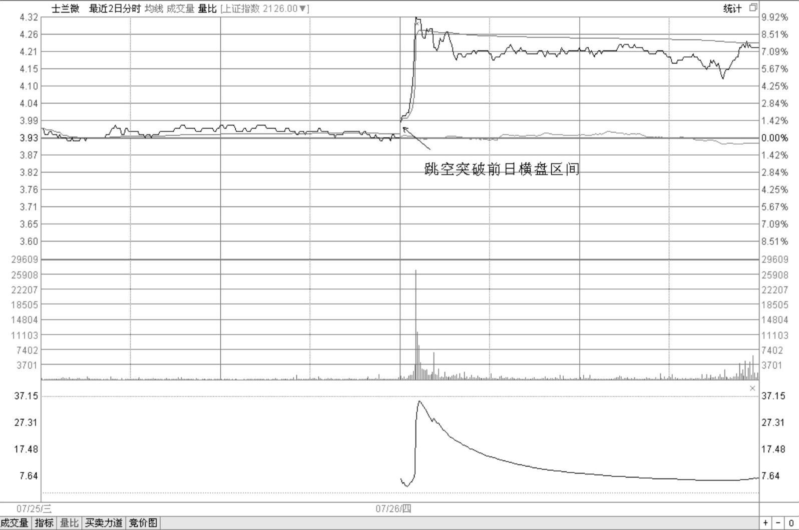Open the 指标 tab

(44, 523)
